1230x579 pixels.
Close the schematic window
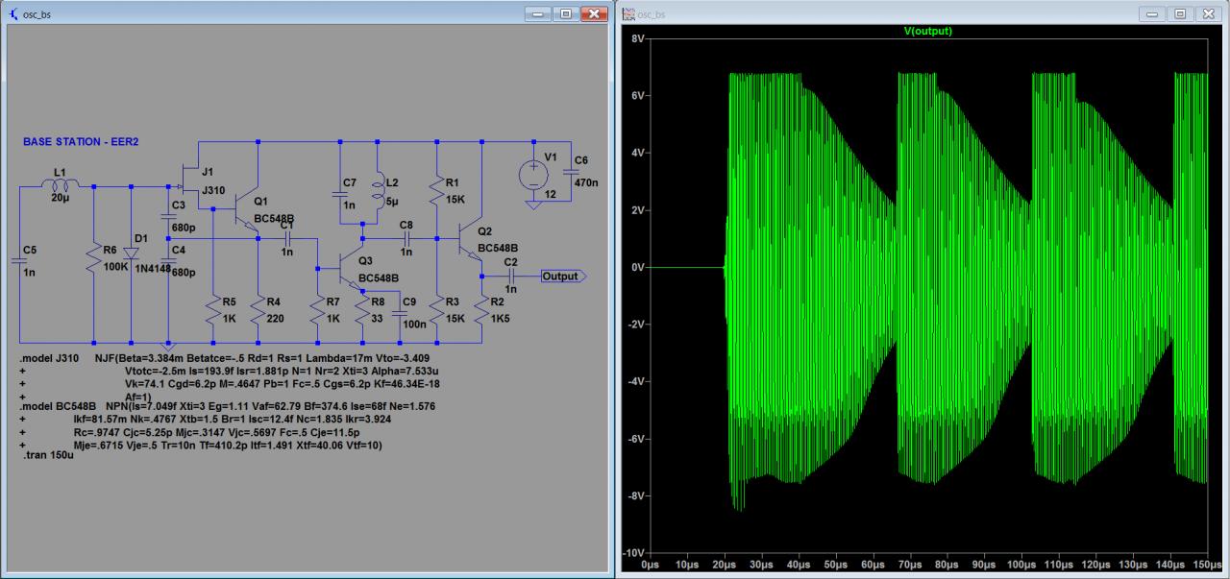coord(595,13)
